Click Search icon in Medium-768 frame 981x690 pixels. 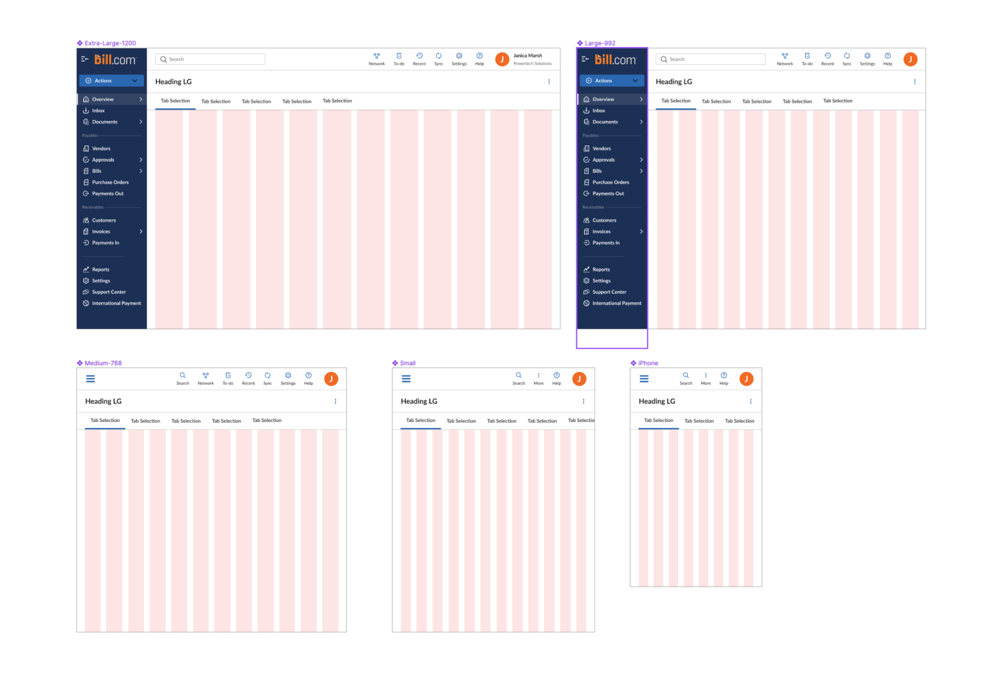(182, 376)
